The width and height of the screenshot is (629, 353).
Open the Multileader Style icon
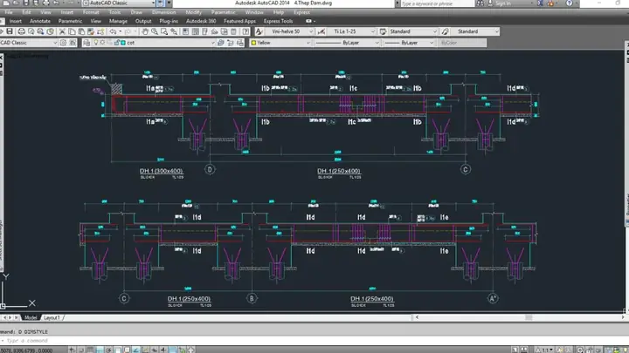(x=445, y=31)
